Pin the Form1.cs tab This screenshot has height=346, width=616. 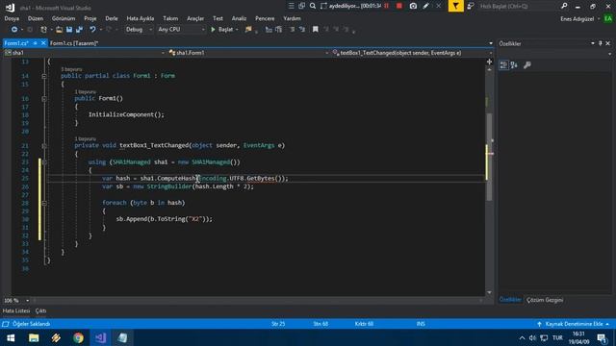click(35, 43)
